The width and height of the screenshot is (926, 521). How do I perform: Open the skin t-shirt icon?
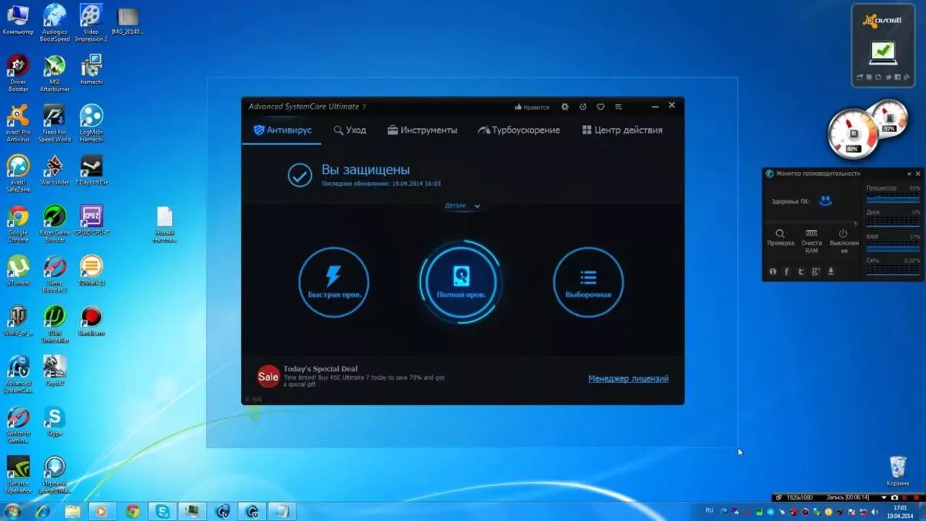[x=600, y=107]
